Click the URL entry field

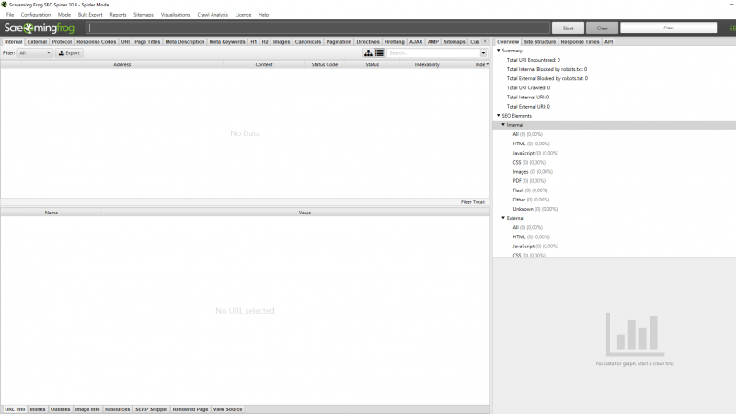[317, 29]
